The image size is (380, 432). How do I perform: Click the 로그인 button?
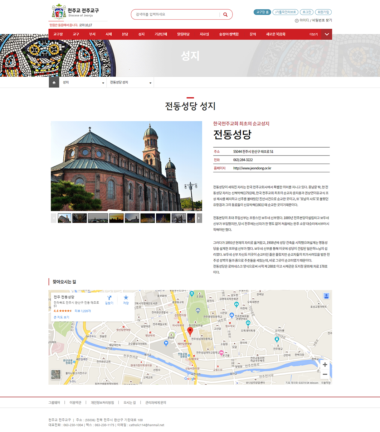coord(307,12)
